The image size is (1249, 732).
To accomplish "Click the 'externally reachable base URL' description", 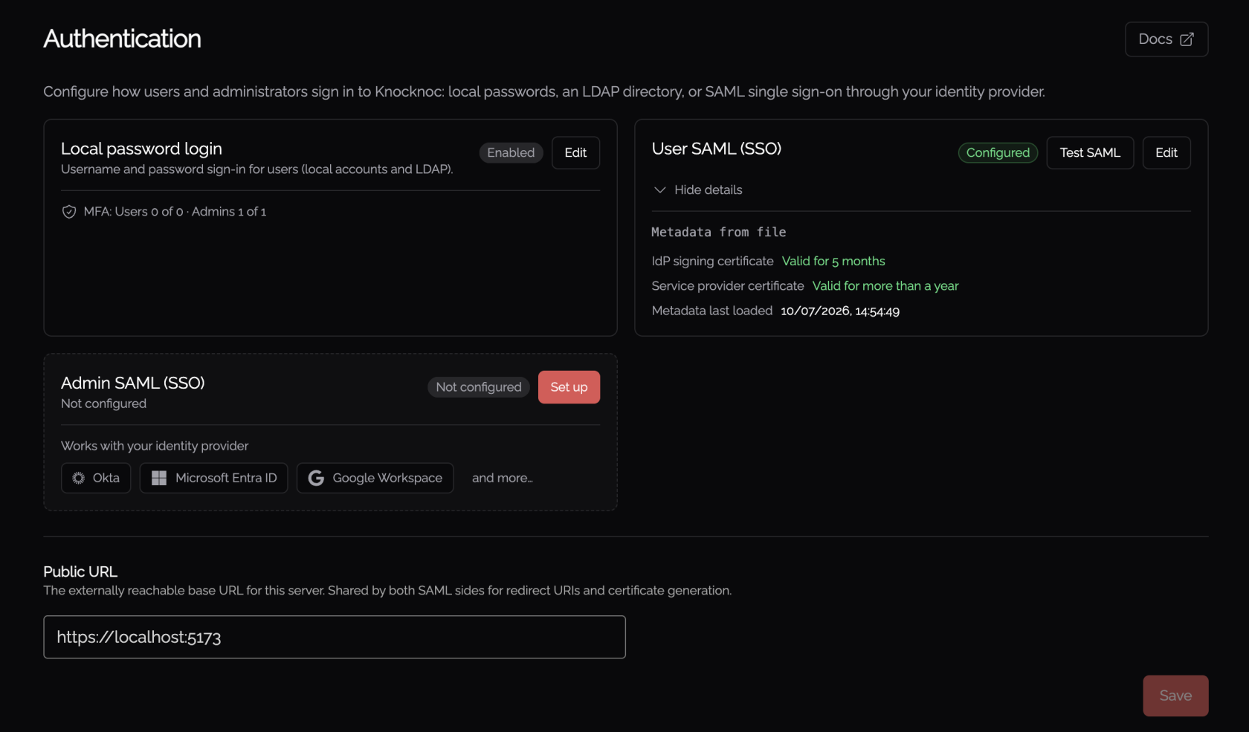I will 387,591.
